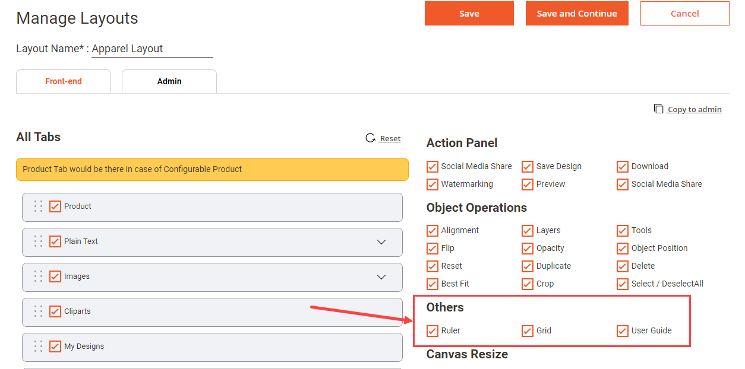
Task: Click the drag handle on My Designs
Action: [38, 346]
